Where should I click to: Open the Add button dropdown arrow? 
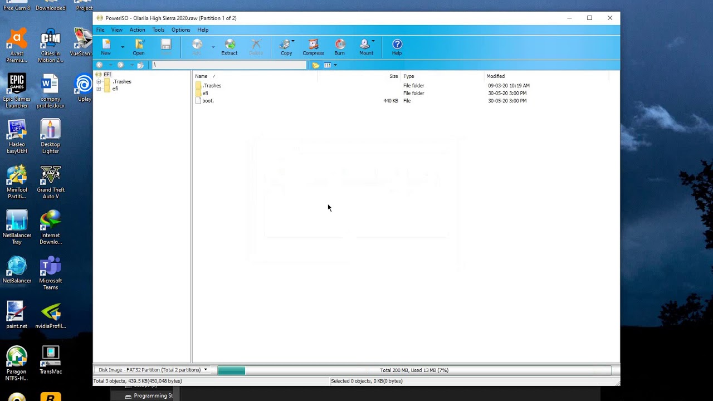pos(213,47)
